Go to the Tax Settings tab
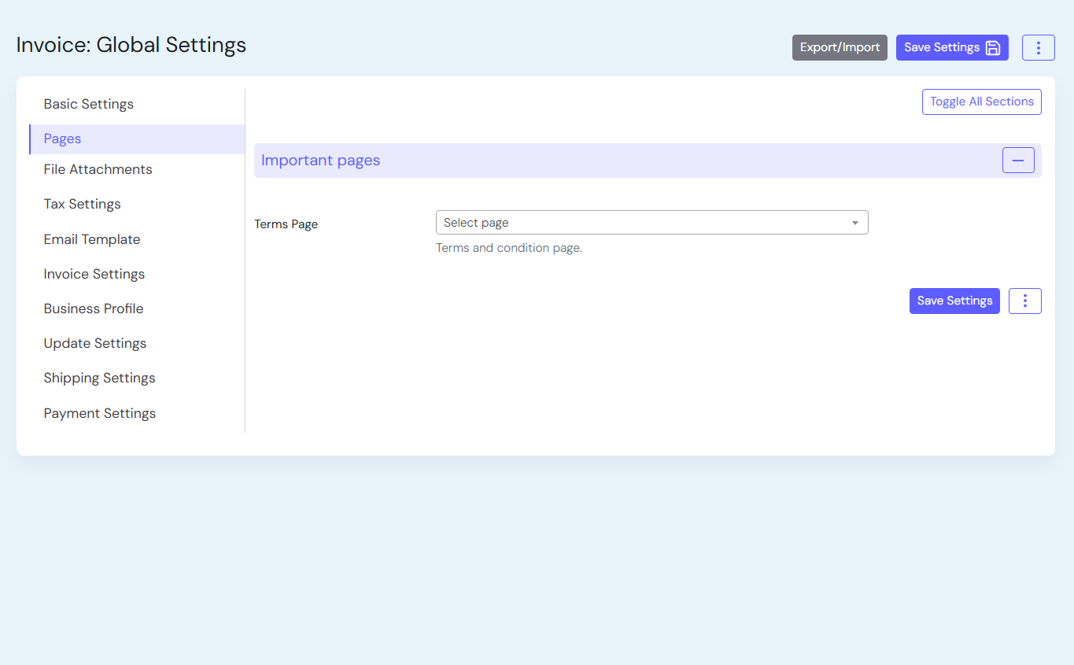 83,204
